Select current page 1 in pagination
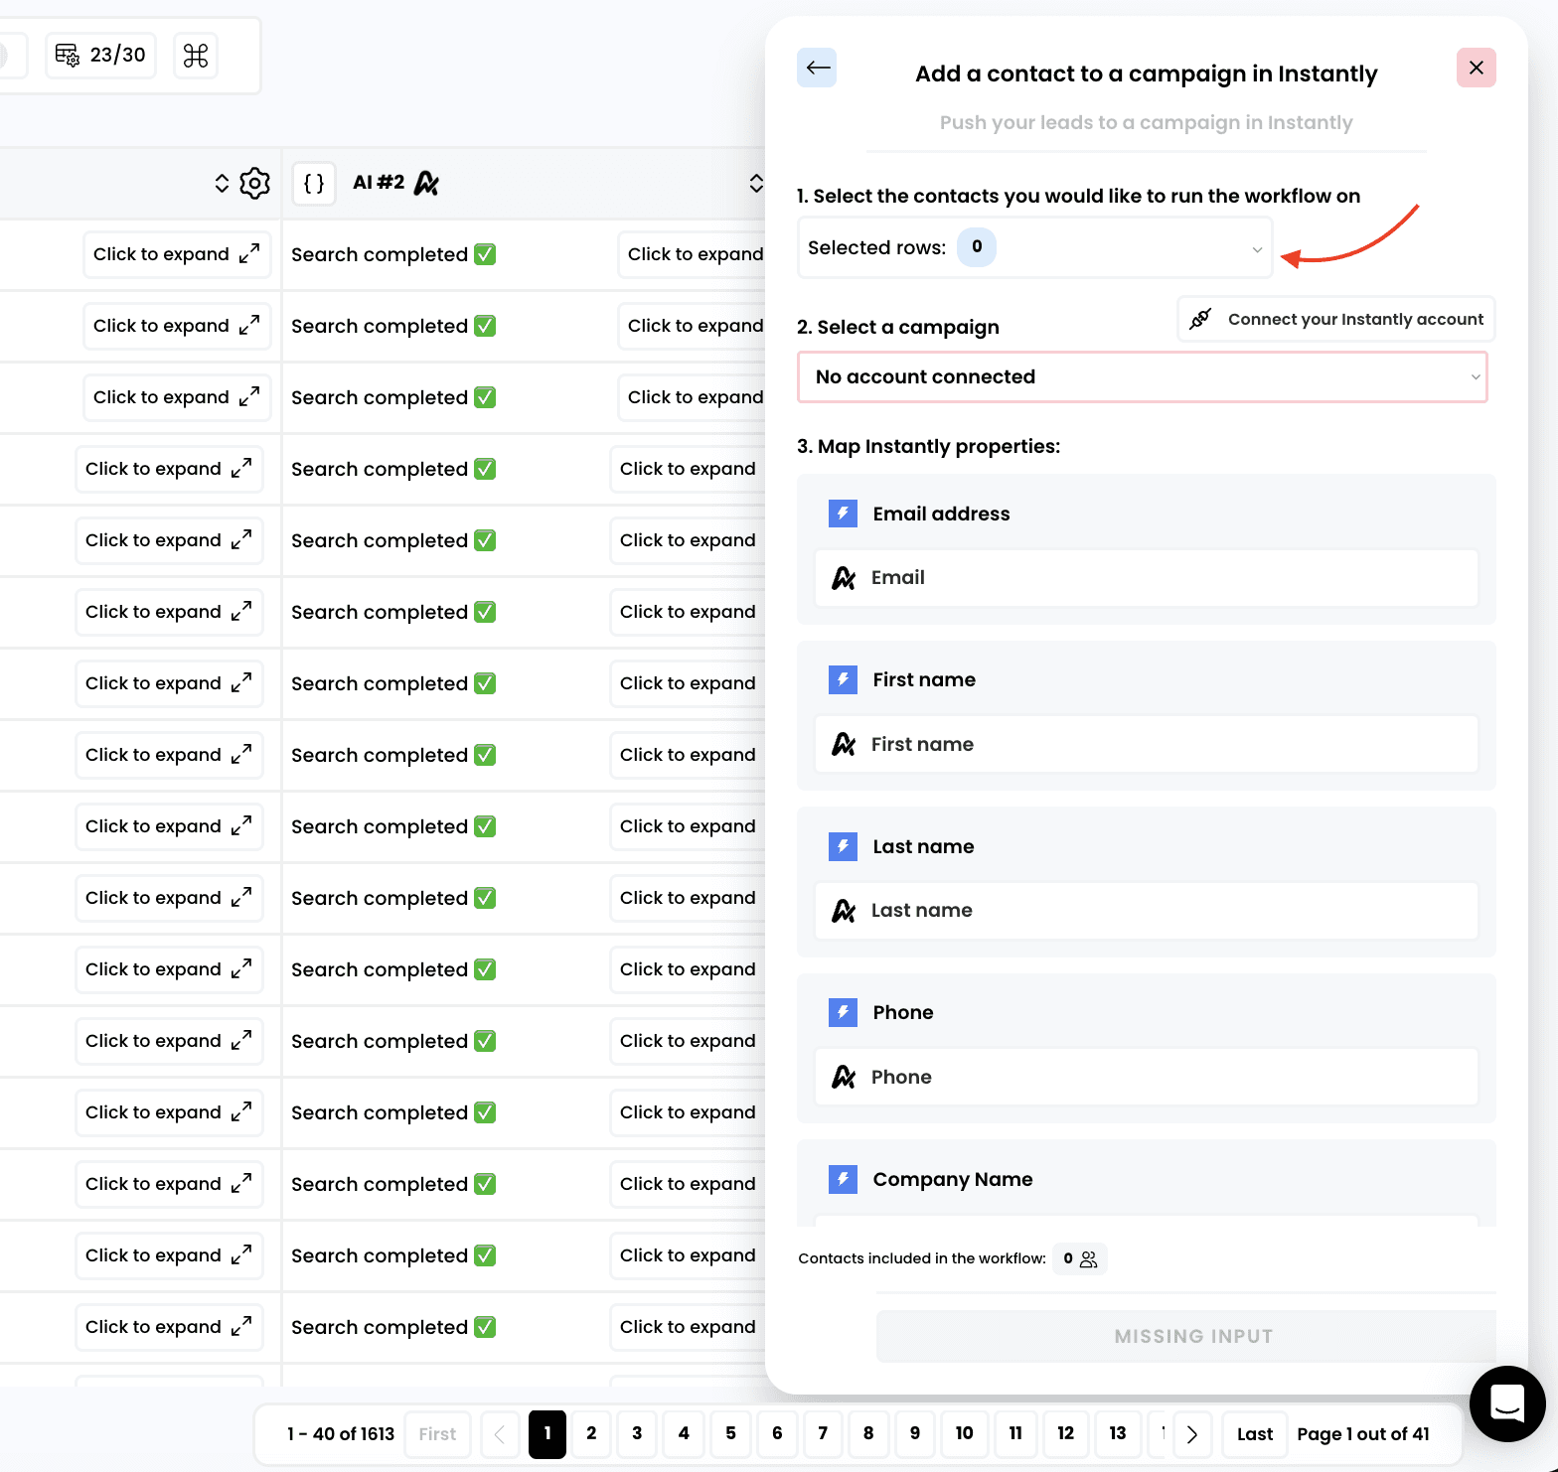 (547, 1434)
